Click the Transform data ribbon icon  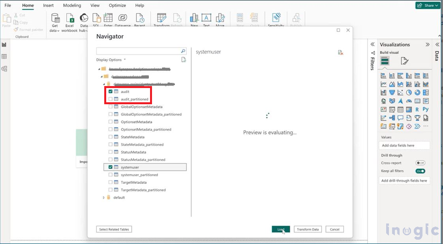[161, 18]
